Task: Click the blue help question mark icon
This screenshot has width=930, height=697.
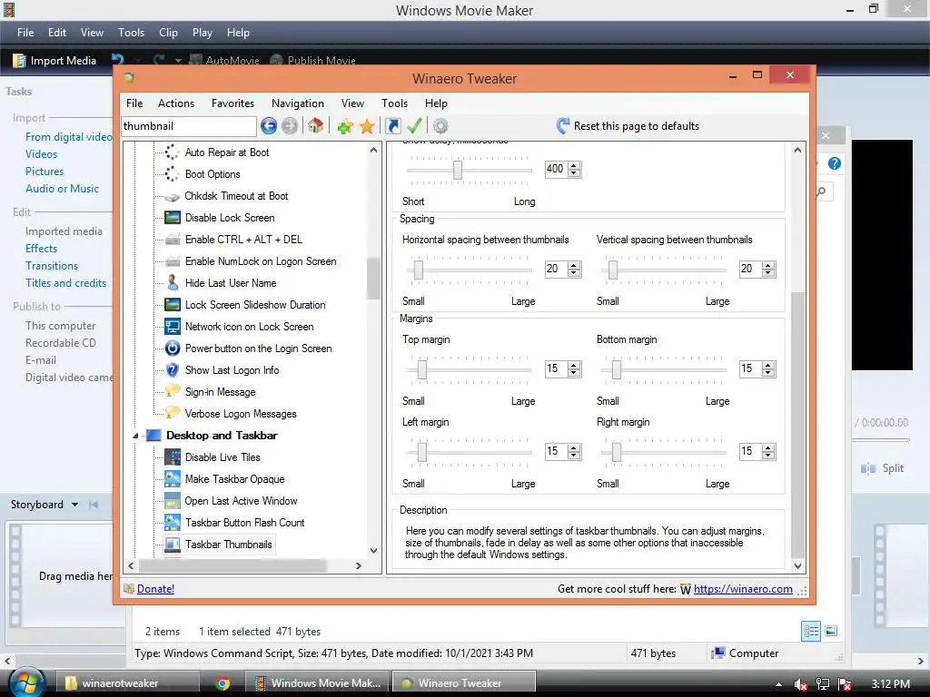Action: pos(835,163)
